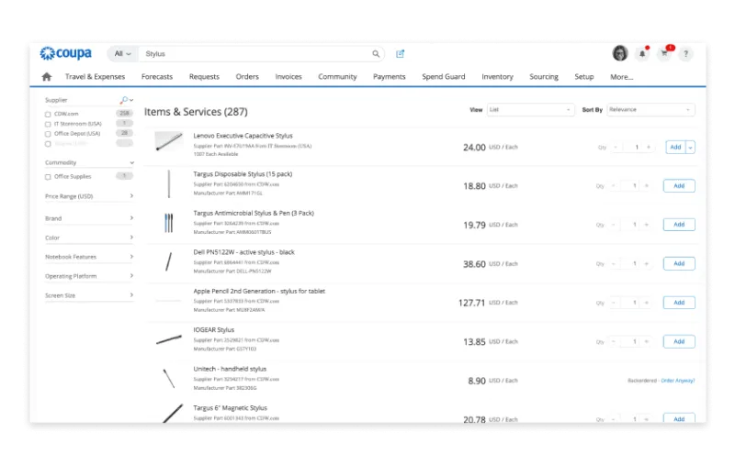Increase quantity for Dell PN5122W stylus

[647, 264]
